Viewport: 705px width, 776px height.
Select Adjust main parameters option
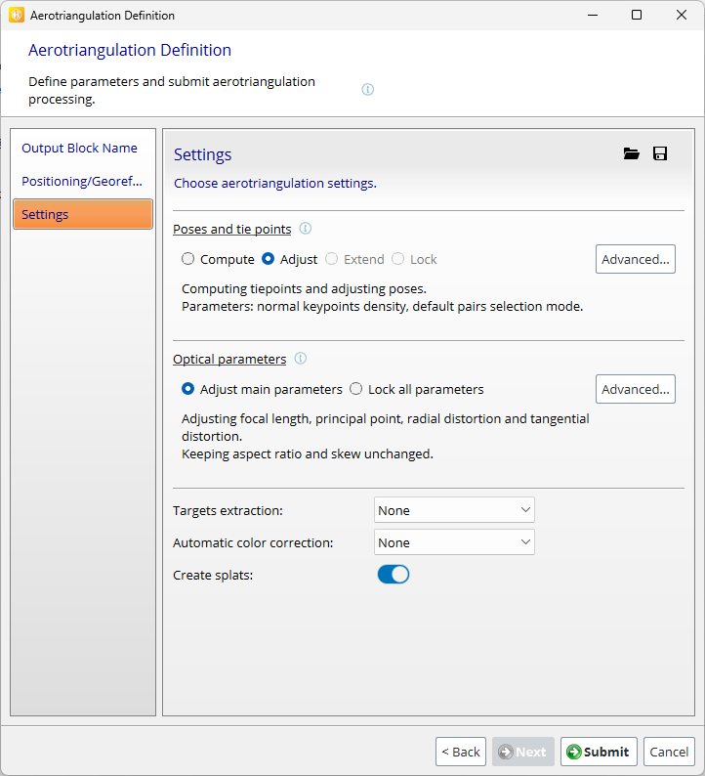[188, 389]
